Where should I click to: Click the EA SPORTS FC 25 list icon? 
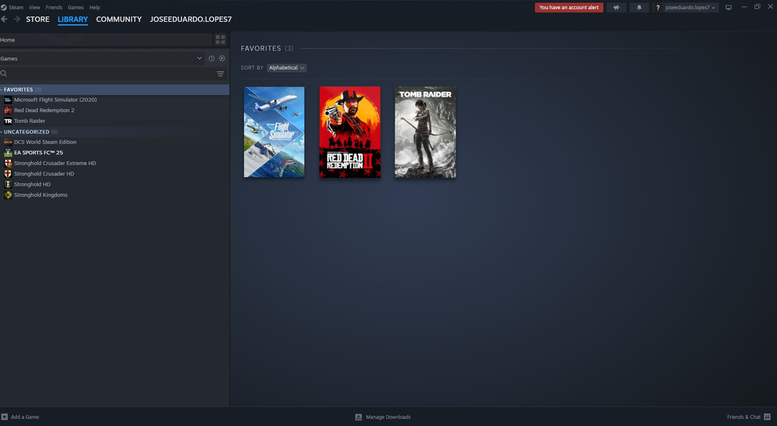click(8, 153)
